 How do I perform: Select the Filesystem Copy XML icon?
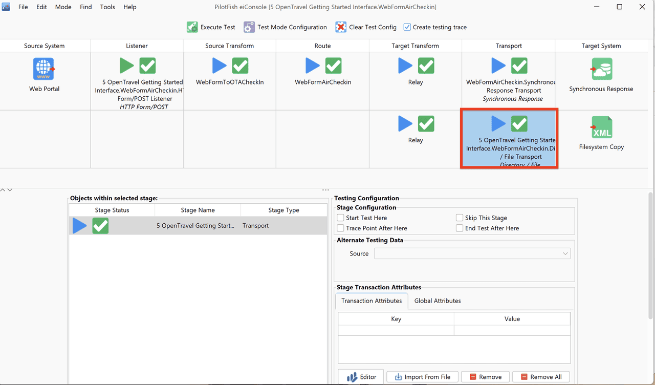click(x=601, y=127)
